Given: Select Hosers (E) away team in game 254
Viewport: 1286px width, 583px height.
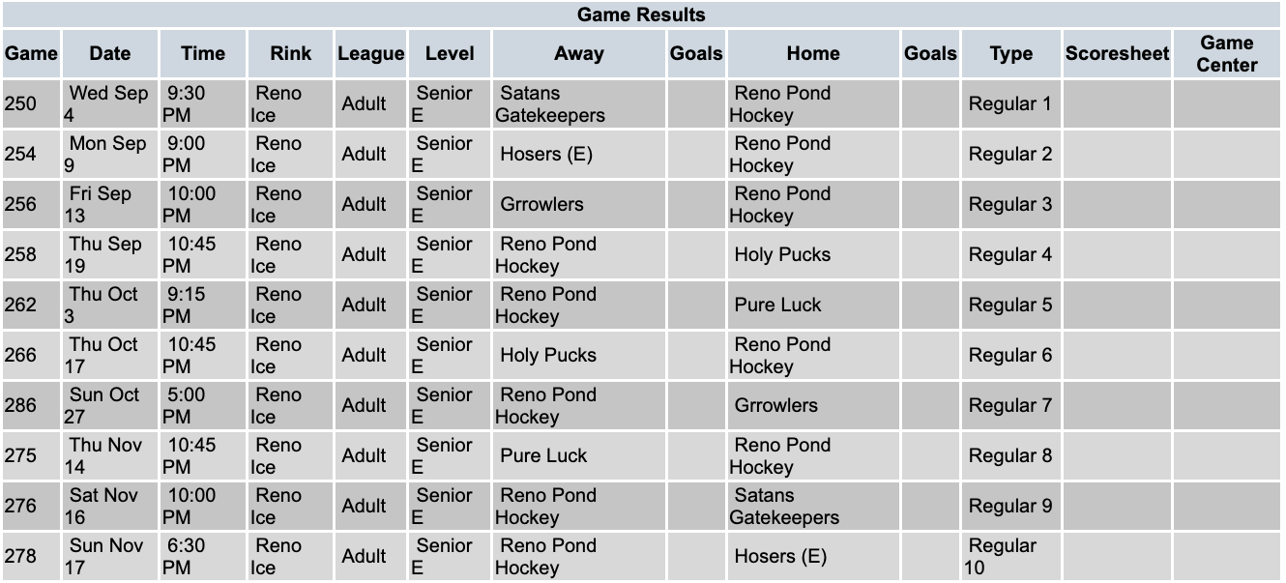Looking at the screenshot, I should pos(546,155).
